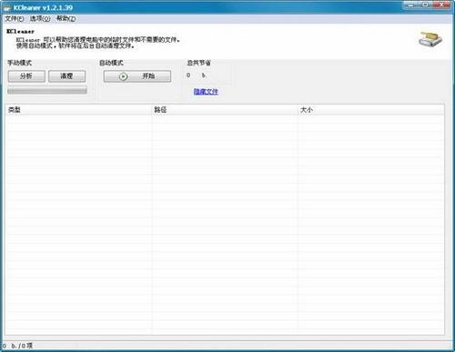Start automatic mode with 开始 button
This screenshot has height=352, width=455.
tap(137, 76)
